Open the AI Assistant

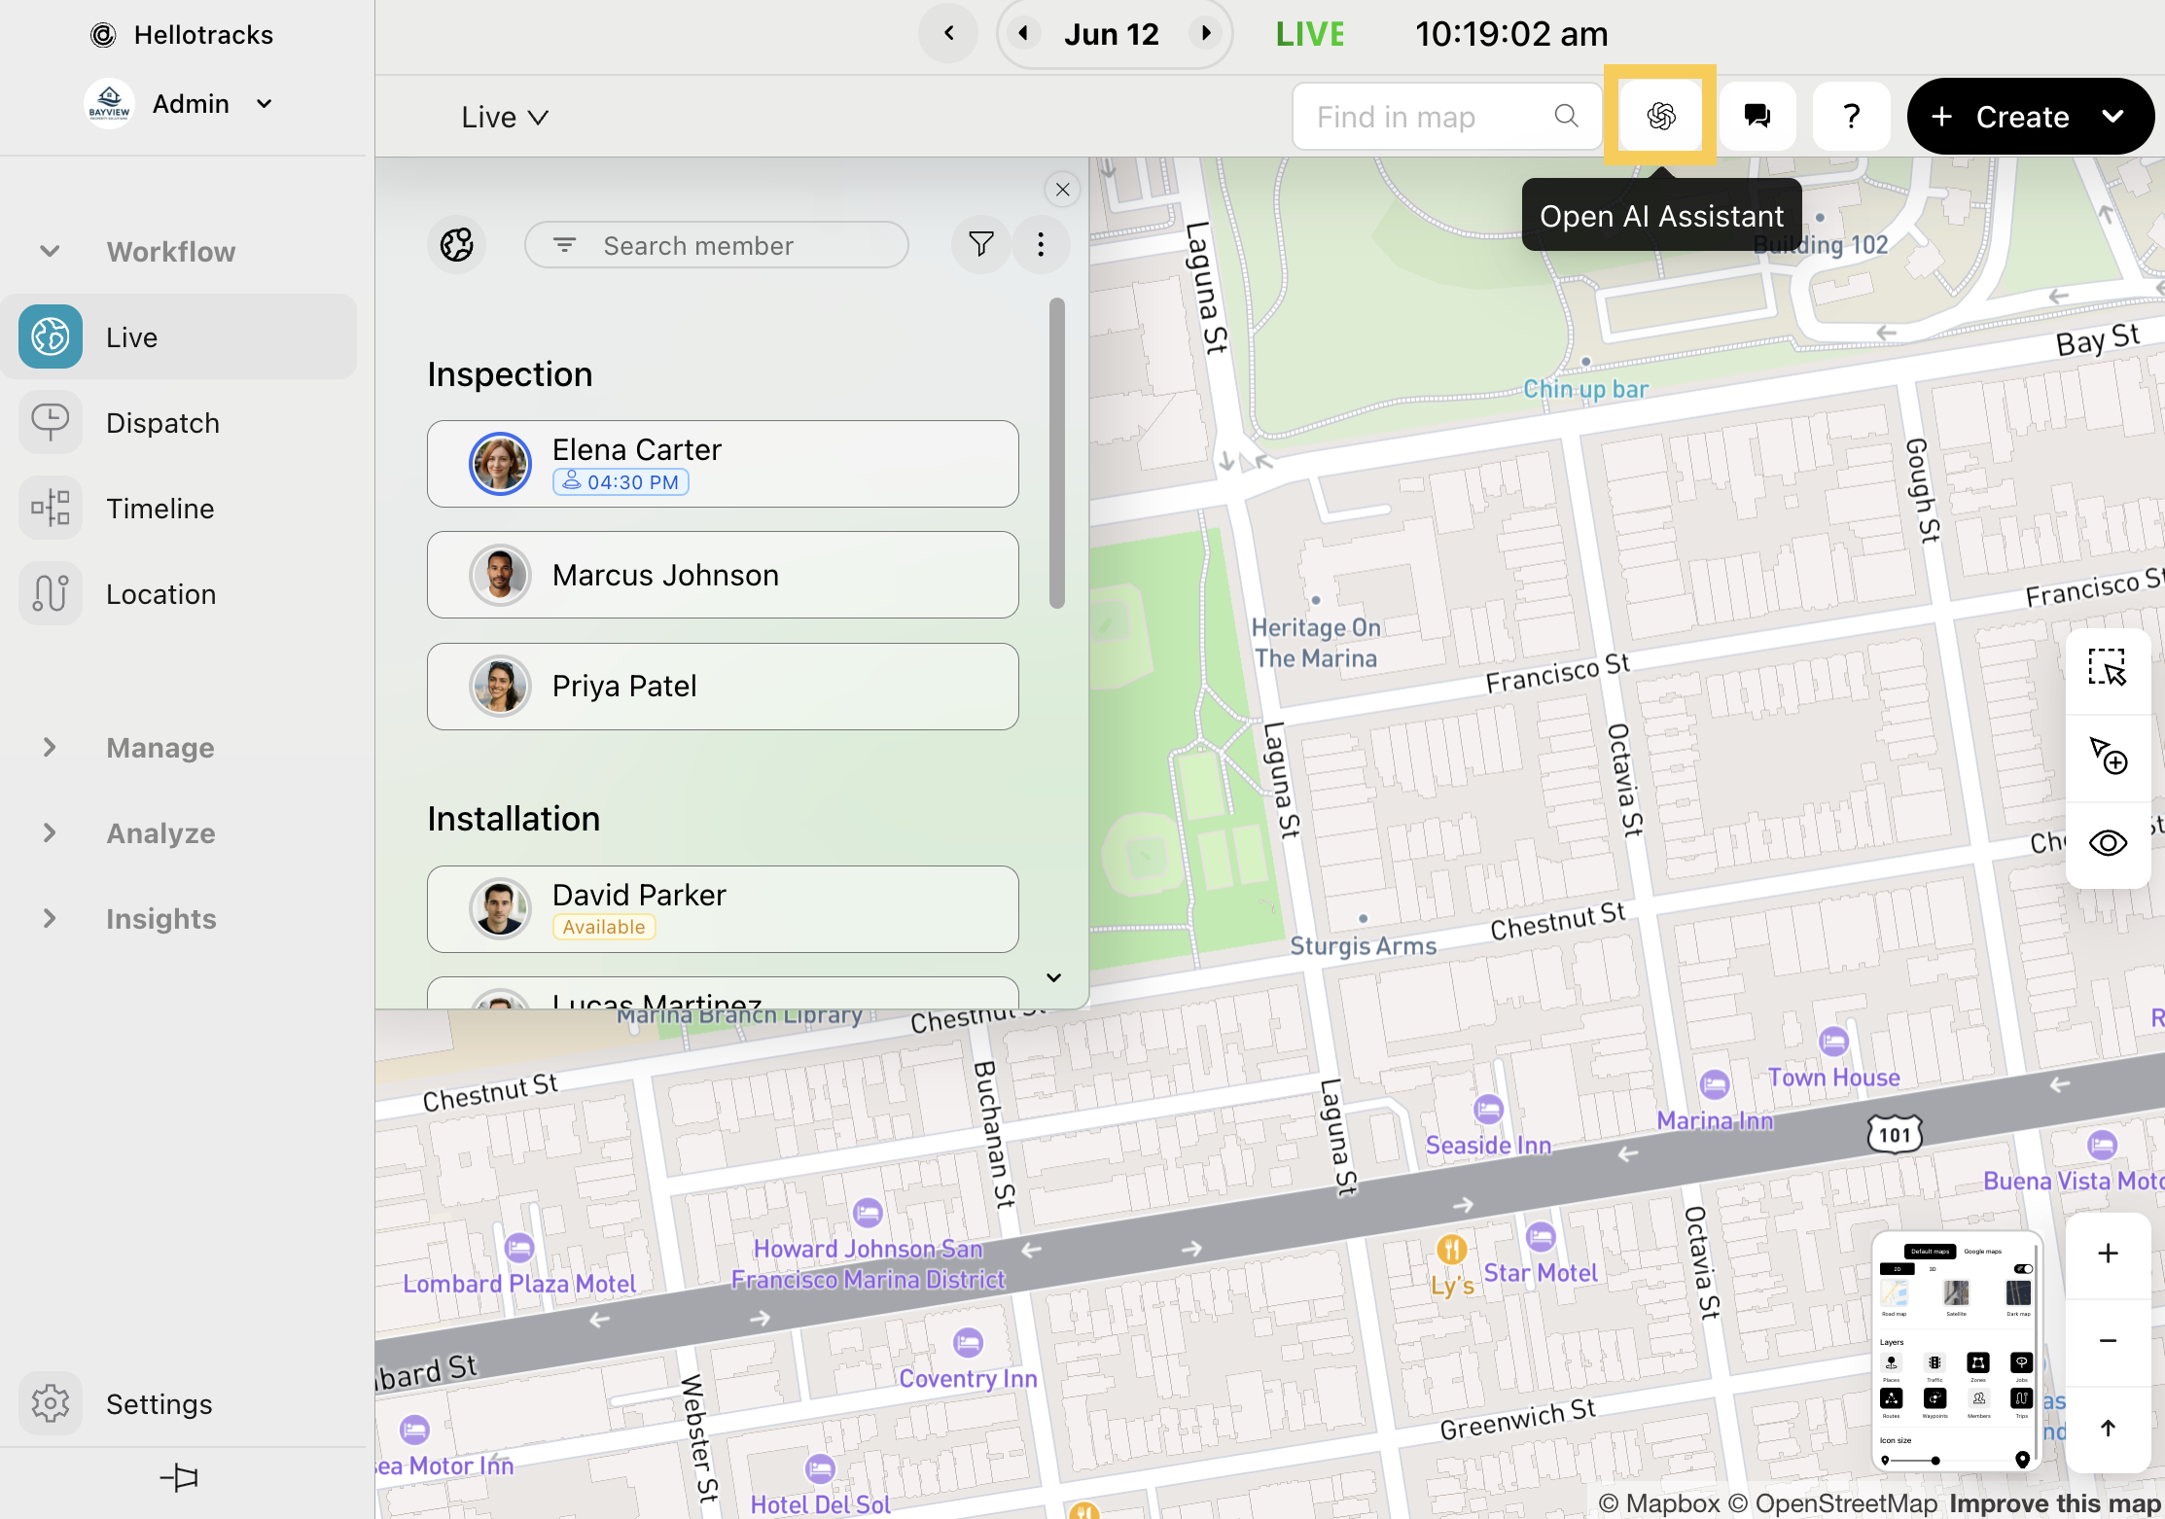coord(1660,116)
